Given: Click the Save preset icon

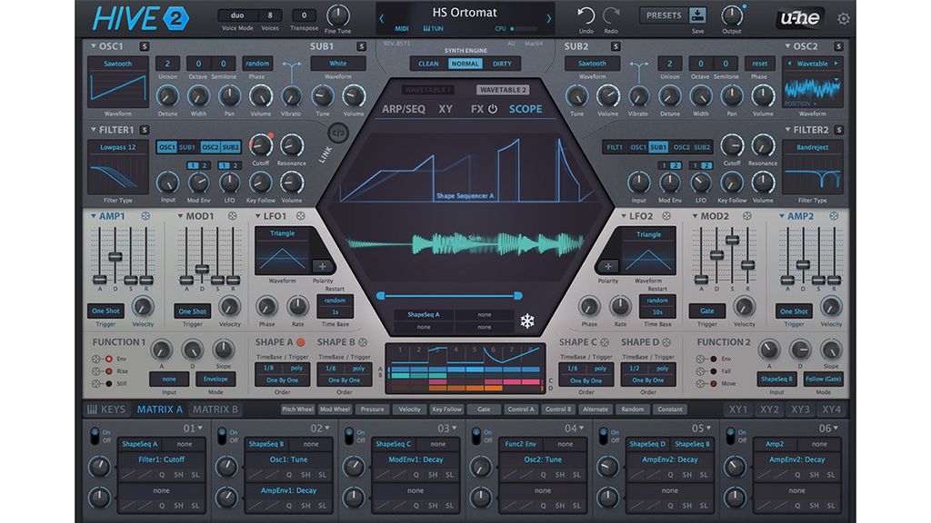Looking at the screenshot, I should 697,13.
